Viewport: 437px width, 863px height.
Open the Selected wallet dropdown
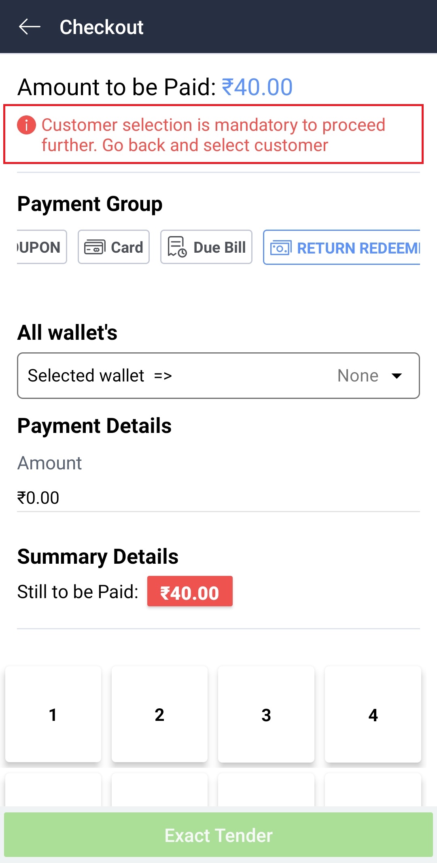218,376
